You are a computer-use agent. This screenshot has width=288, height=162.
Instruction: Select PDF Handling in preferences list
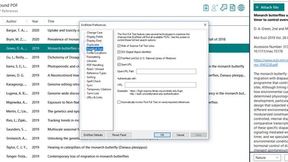click(x=95, y=65)
